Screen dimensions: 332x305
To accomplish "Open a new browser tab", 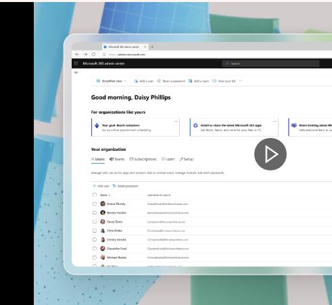I will [x=152, y=47].
